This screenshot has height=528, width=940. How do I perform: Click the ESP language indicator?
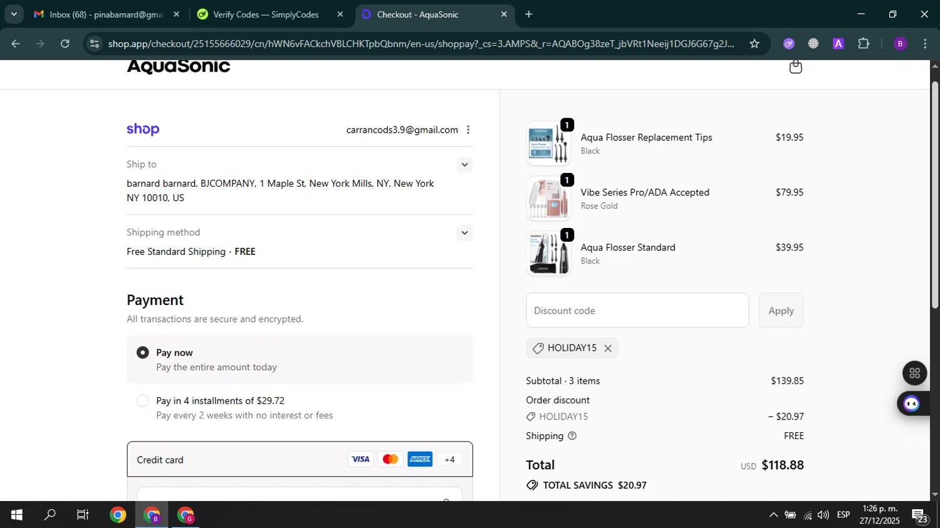(843, 515)
